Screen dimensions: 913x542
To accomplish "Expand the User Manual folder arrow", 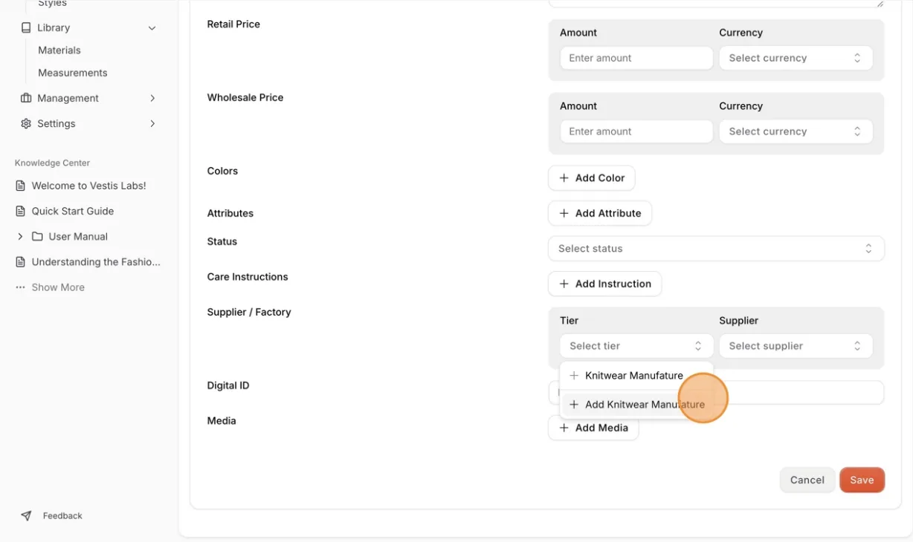I will (20, 236).
